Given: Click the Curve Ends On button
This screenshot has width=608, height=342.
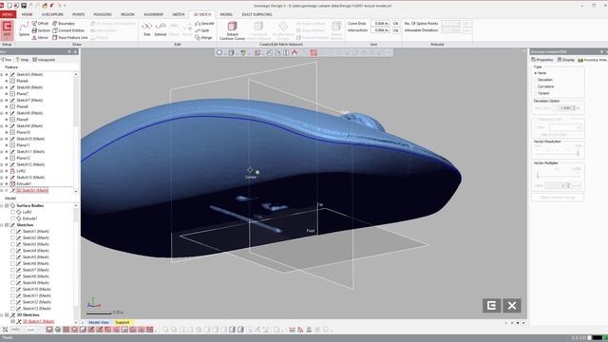Looking at the screenshot, I should [x=395, y=23].
